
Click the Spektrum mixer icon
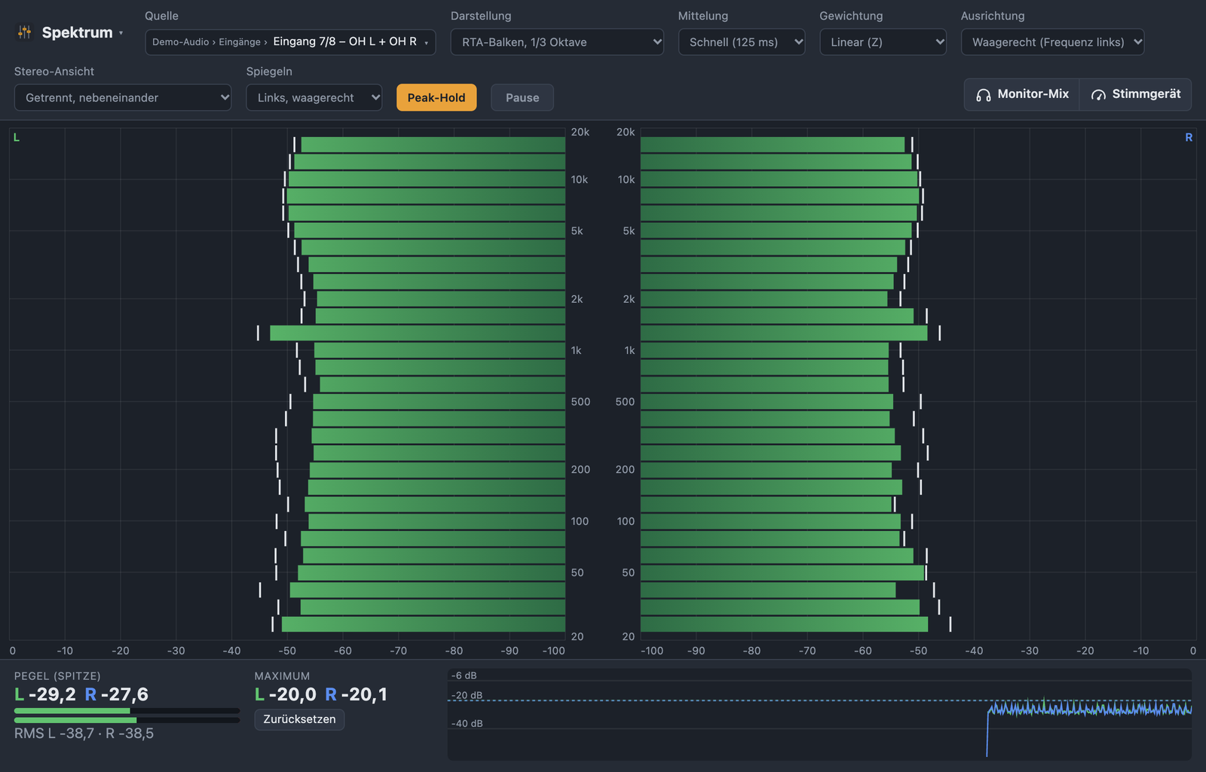24,32
